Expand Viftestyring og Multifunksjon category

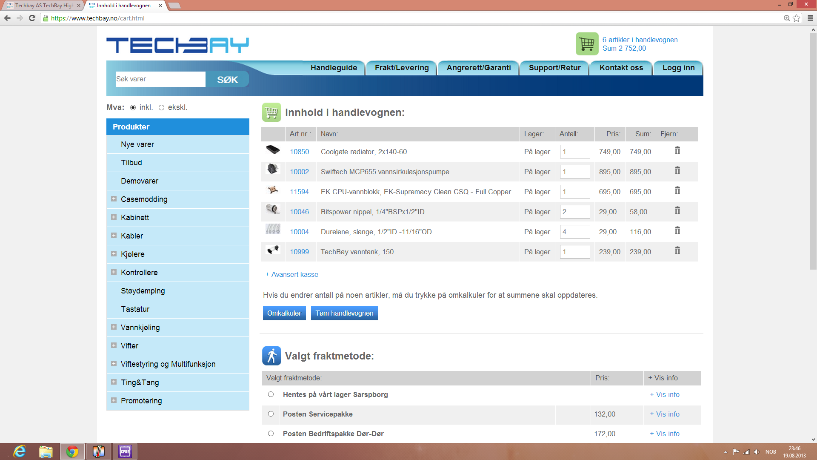(x=114, y=364)
